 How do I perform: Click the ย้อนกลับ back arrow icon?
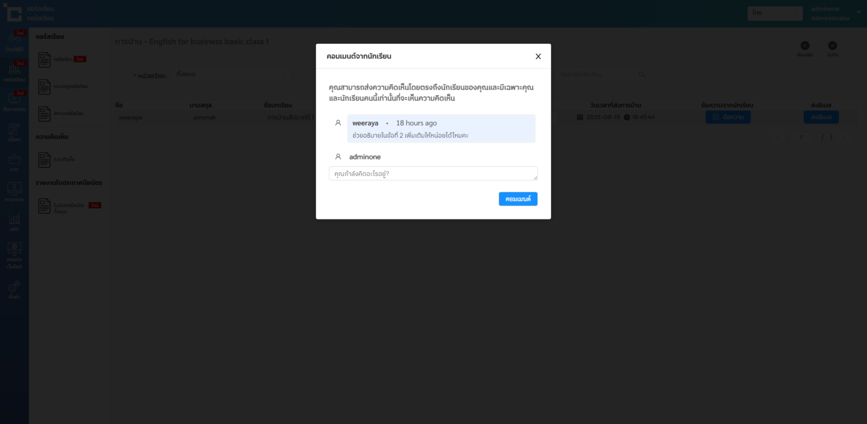pos(804,46)
